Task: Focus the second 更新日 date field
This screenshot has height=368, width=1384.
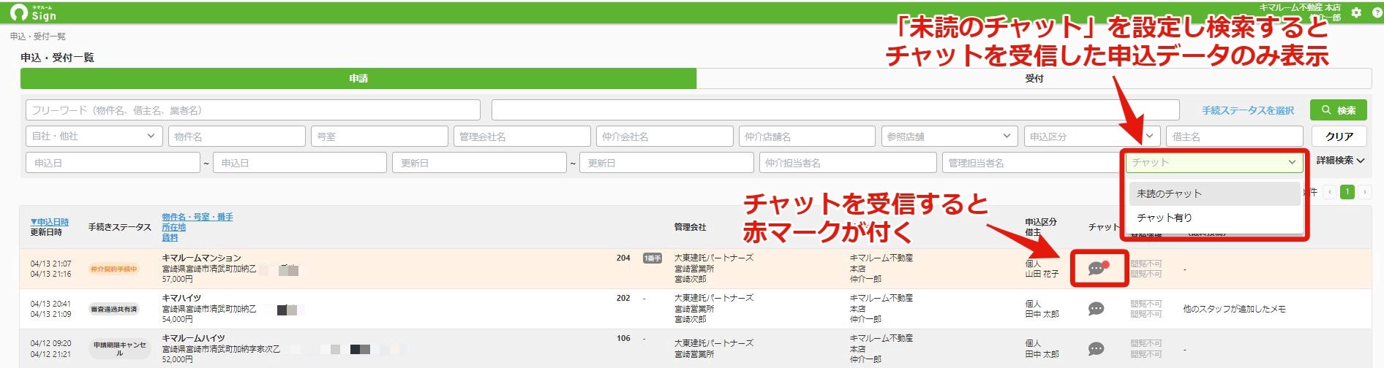Action: tap(666, 163)
